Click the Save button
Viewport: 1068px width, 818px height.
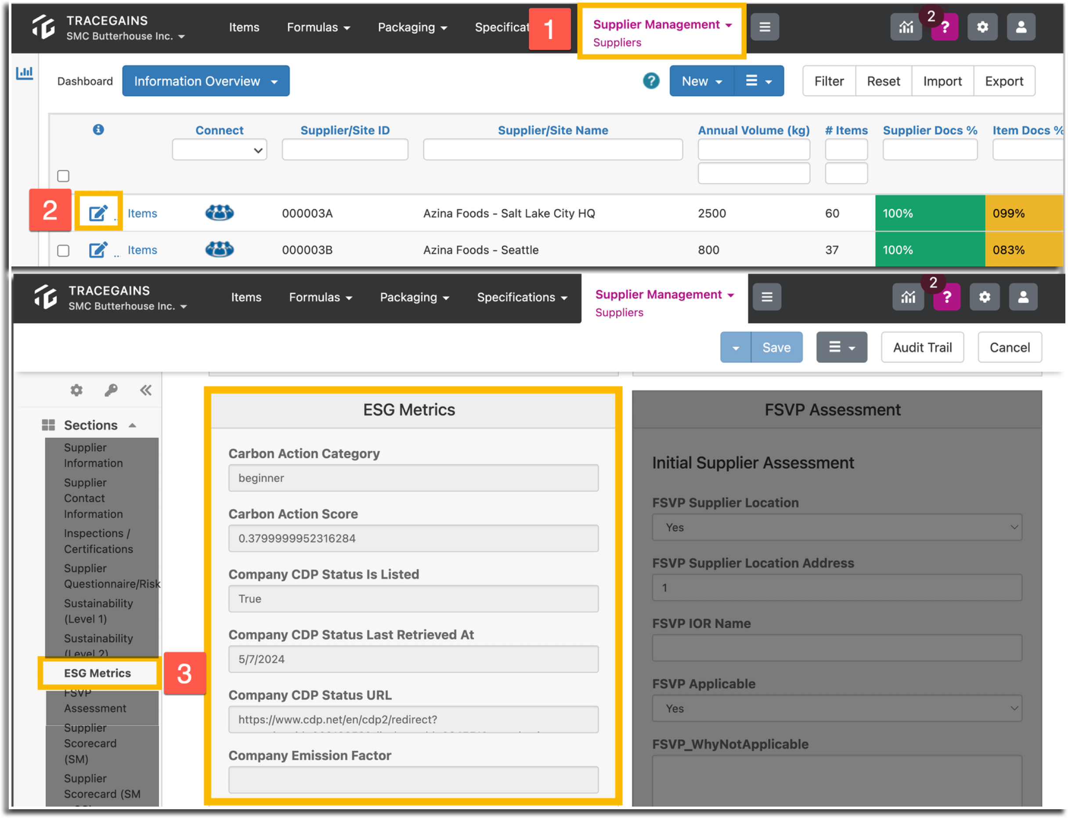pyautogui.click(x=777, y=348)
